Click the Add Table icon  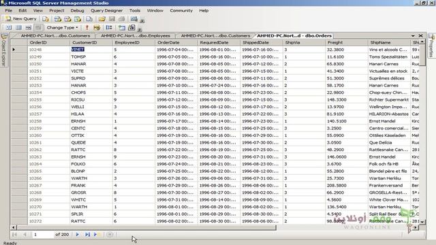[122, 27]
